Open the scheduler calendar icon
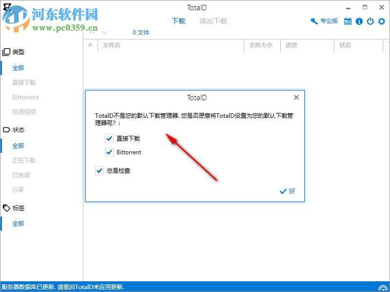Screen dimensions: 390x292 pos(348,21)
